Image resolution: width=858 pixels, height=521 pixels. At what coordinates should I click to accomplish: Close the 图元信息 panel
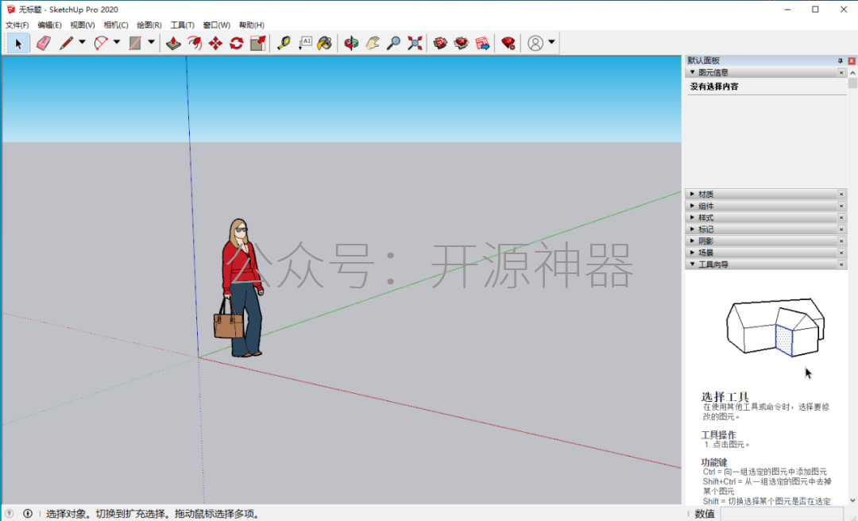[x=841, y=72]
